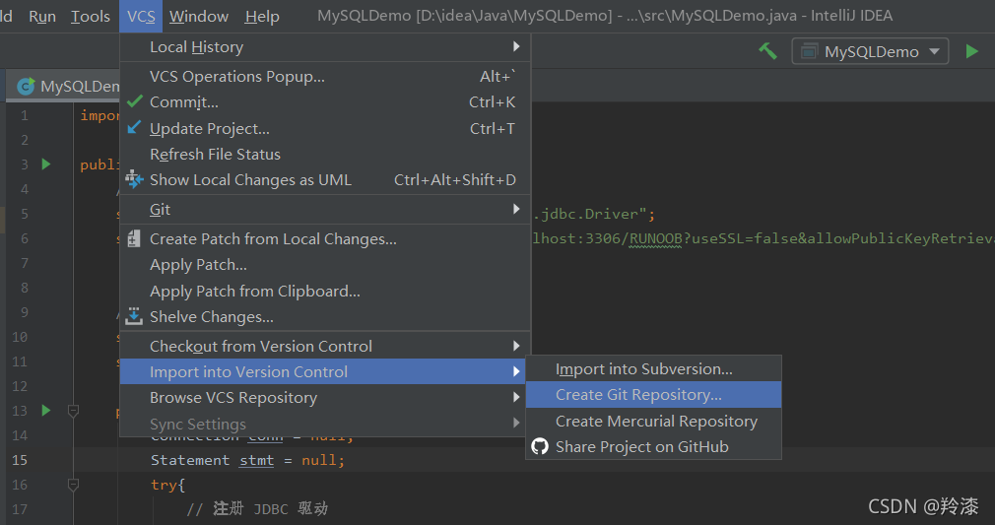
Task: Select Create Git Repository
Action: point(653,394)
